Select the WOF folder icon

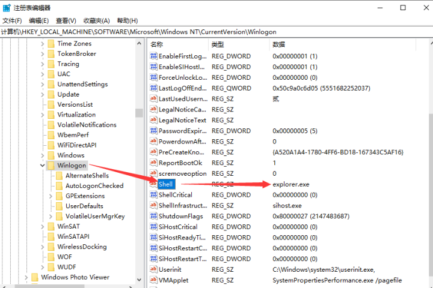[51, 257]
